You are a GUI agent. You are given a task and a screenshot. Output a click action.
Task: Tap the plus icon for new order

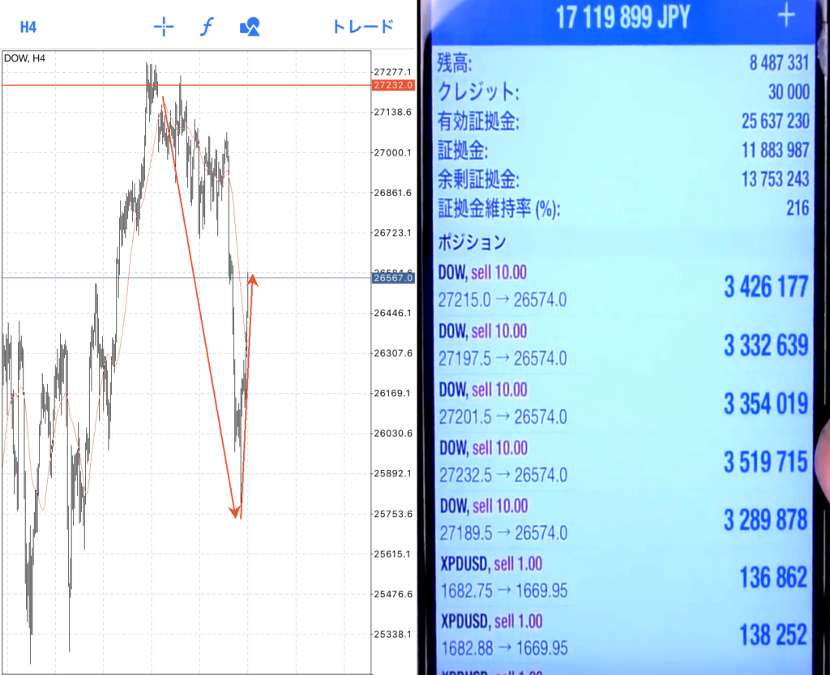click(x=786, y=17)
